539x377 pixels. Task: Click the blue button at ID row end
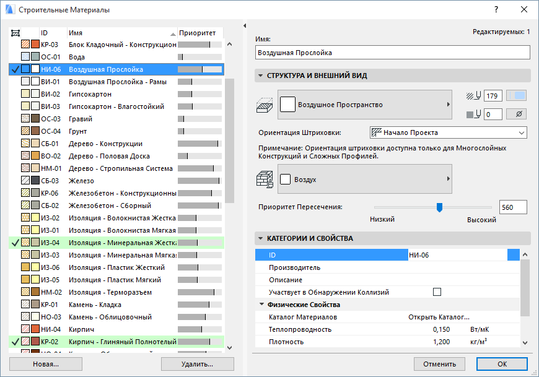tap(514, 255)
